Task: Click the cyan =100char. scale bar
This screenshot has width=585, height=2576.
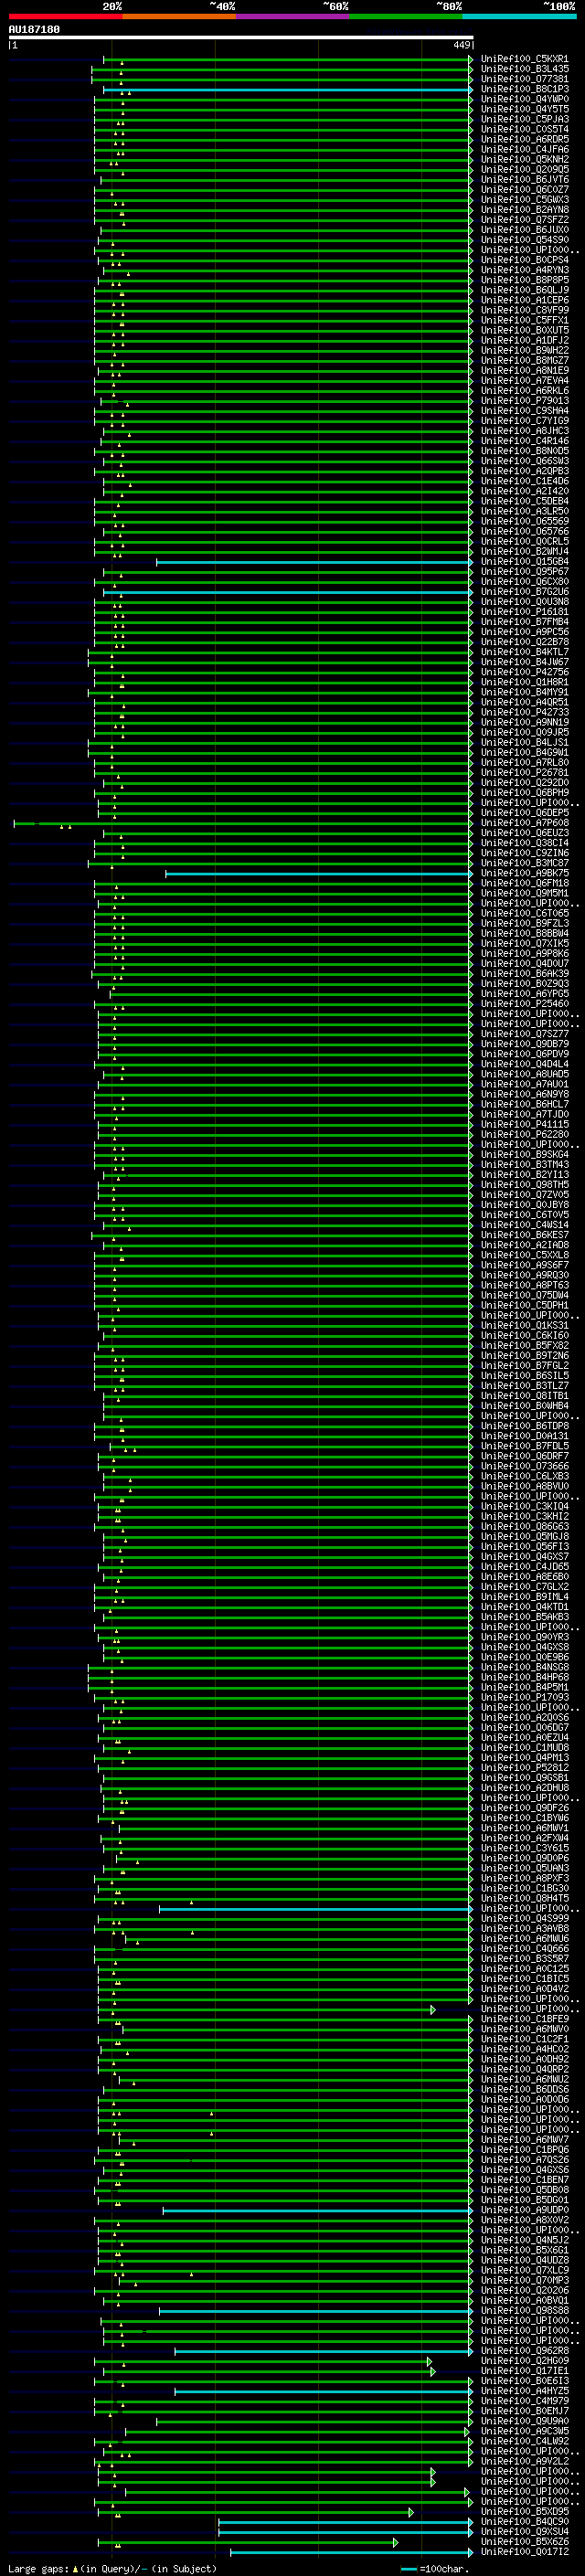Action: pos(409,2569)
